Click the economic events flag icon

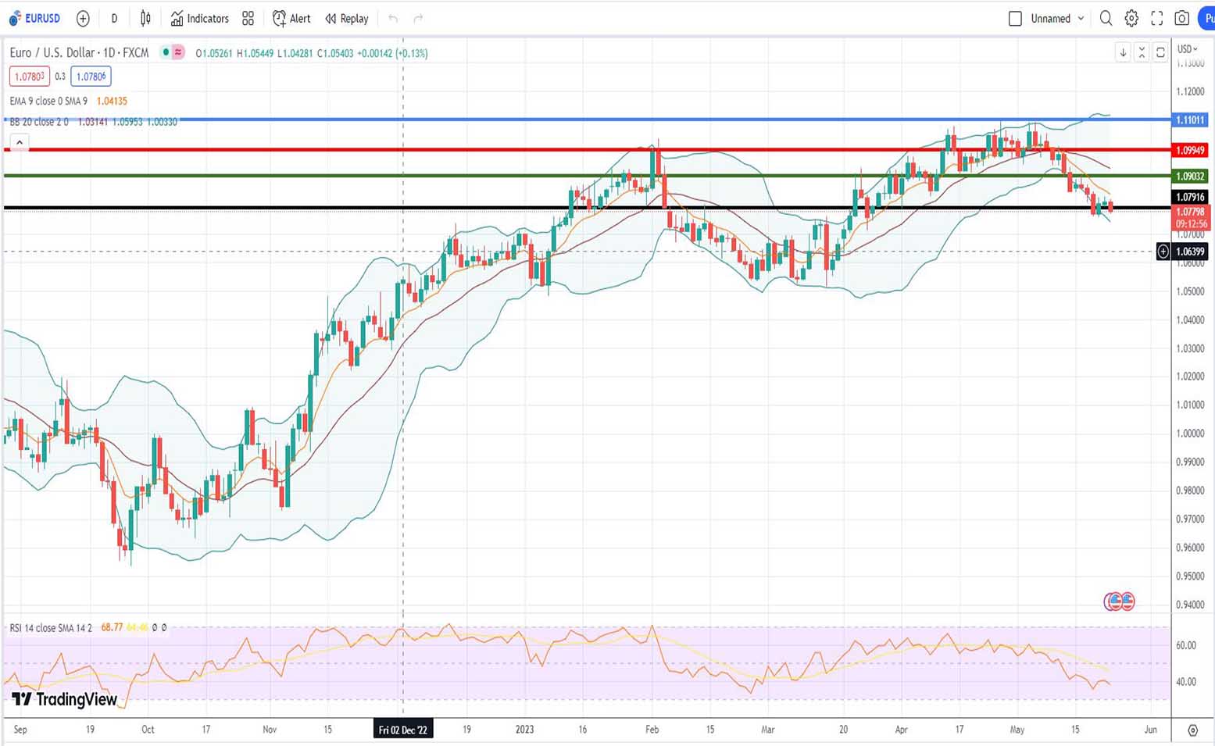1119,601
